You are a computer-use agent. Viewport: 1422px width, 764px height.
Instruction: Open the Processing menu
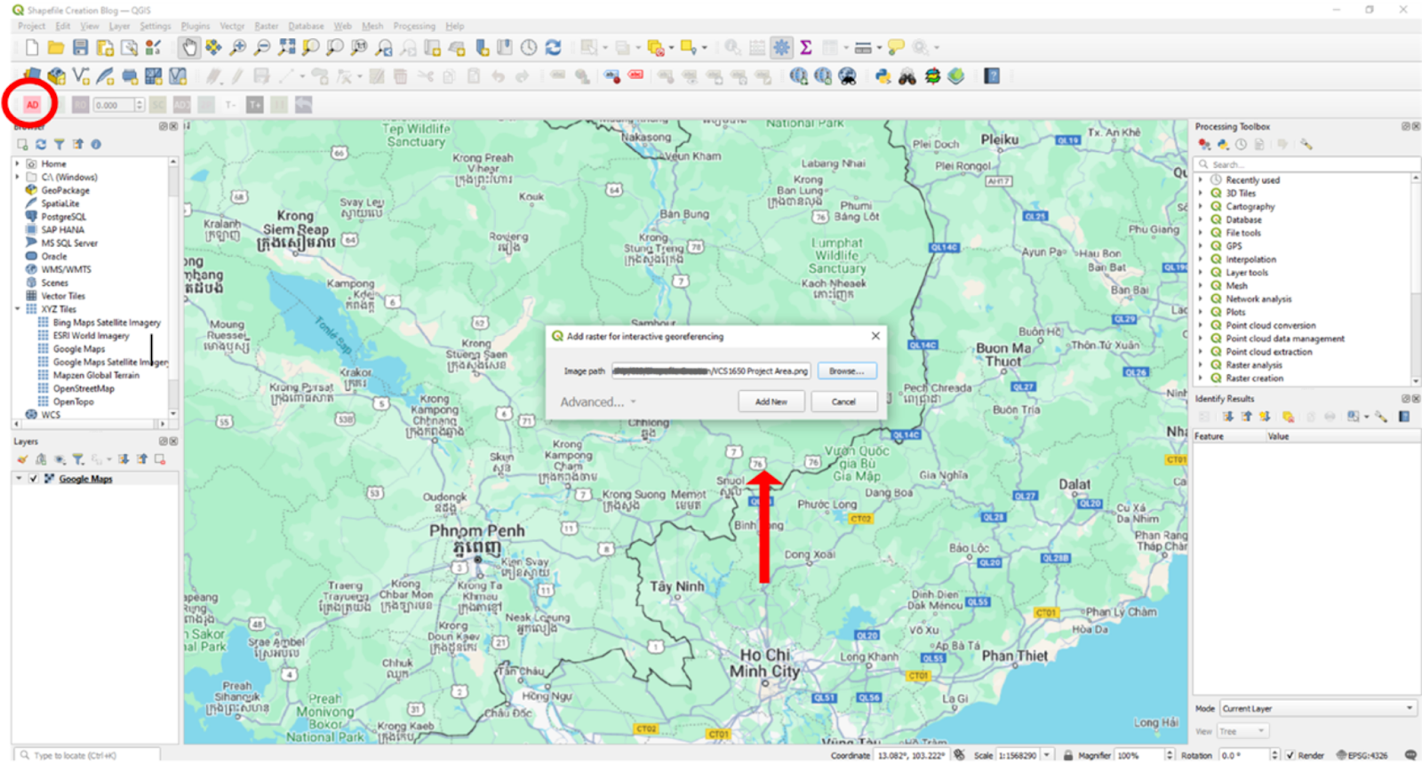[414, 26]
